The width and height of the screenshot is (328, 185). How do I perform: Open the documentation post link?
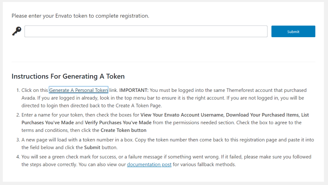(149, 164)
